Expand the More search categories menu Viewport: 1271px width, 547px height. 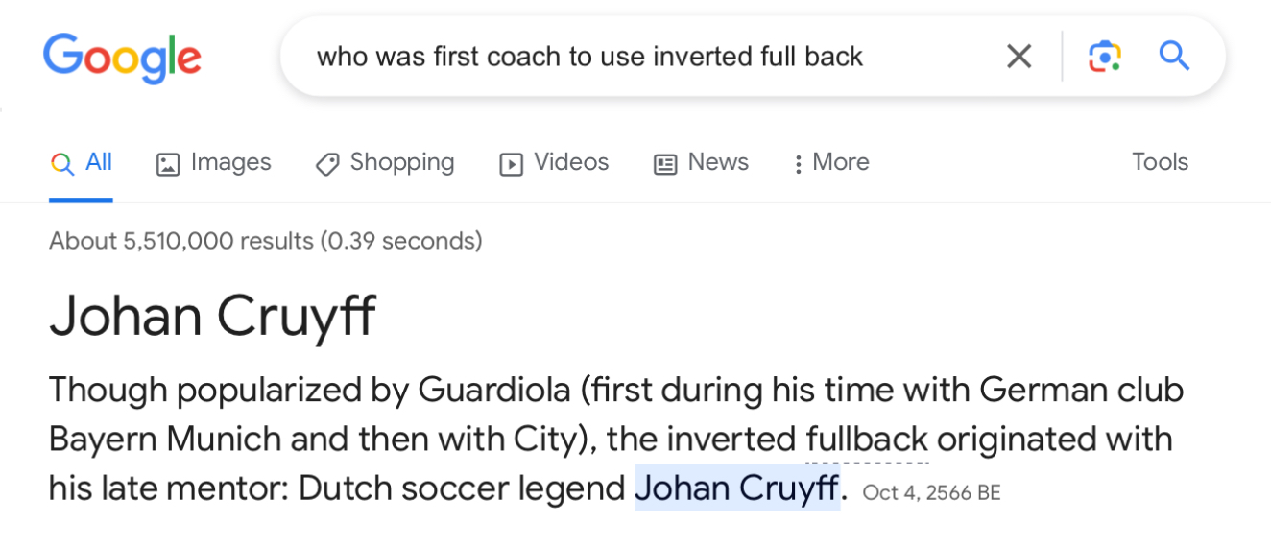pos(831,162)
